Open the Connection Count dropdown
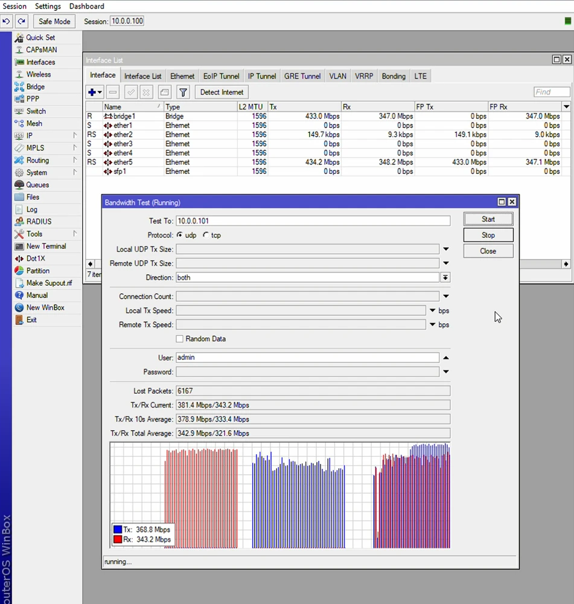 click(445, 296)
